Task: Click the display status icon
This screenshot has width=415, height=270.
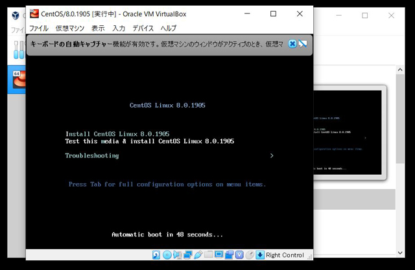Action: [219, 254]
